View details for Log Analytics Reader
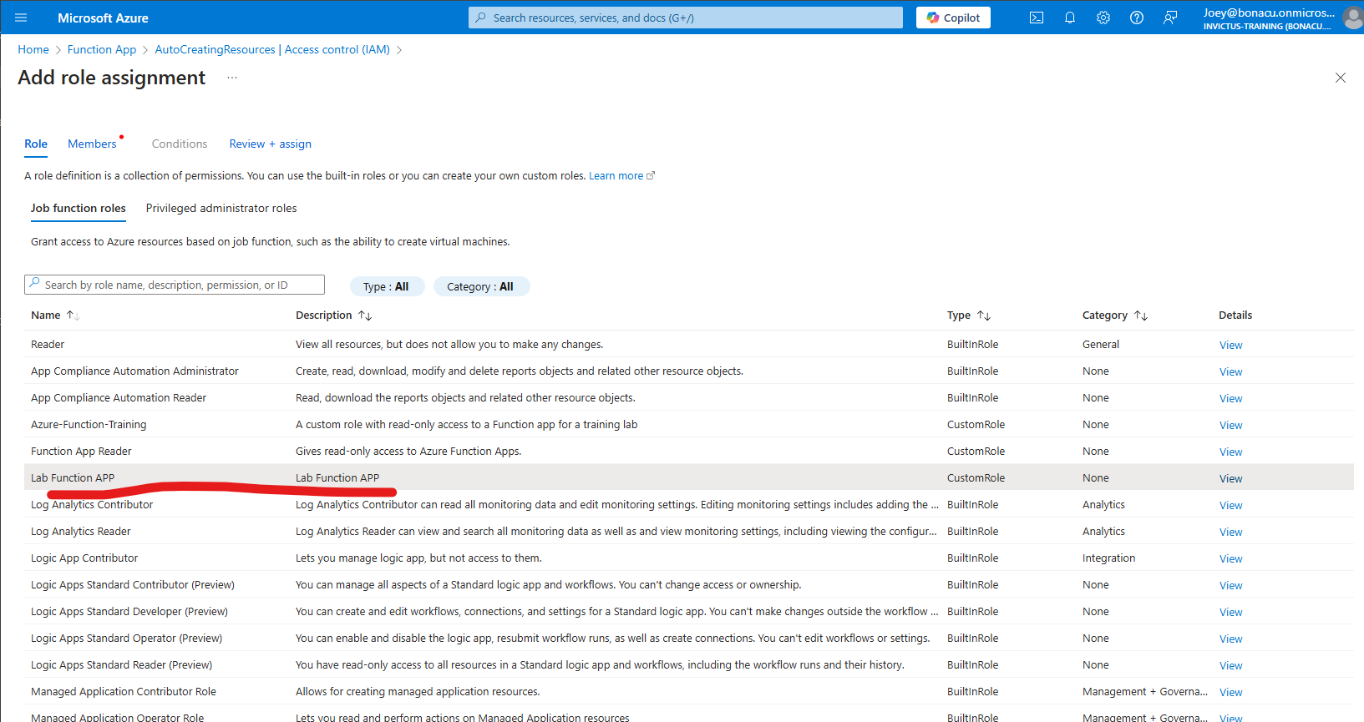Image resolution: width=1364 pixels, height=722 pixels. tap(1230, 532)
